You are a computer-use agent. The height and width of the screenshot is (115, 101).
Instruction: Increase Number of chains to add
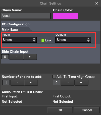31,83
